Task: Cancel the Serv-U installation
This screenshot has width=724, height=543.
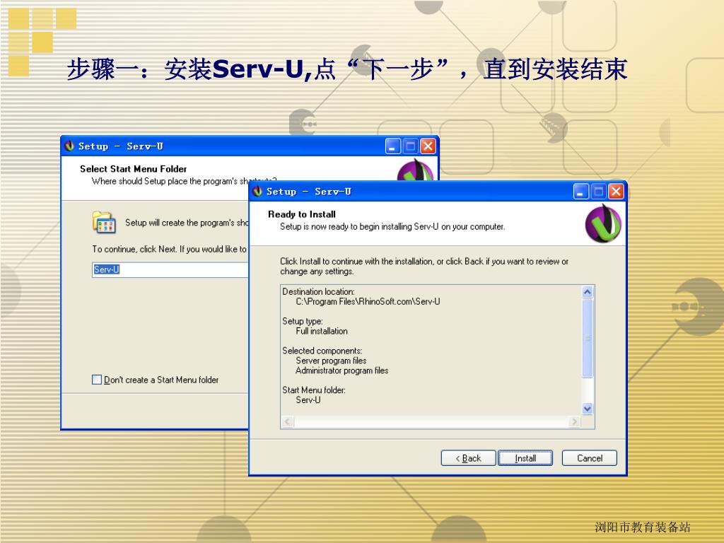Action: (x=589, y=458)
